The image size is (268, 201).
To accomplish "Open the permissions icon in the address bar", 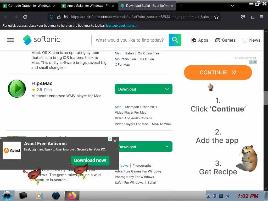I will pyautogui.click(x=66, y=17).
